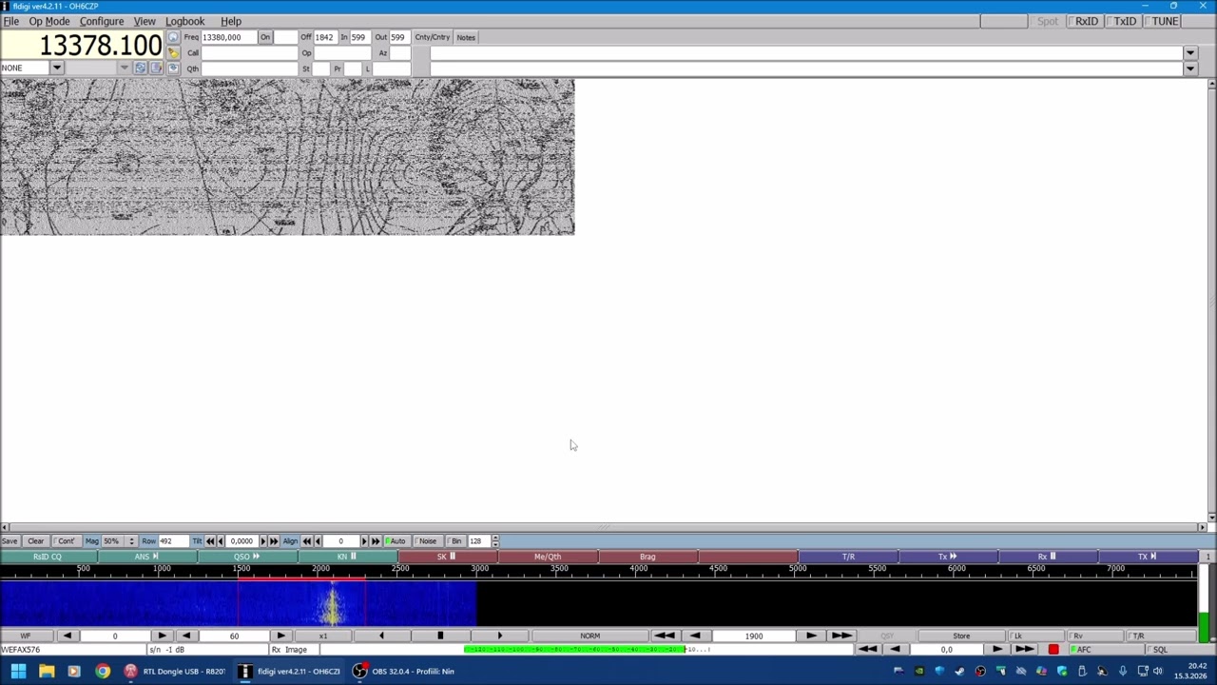The height and width of the screenshot is (685, 1217).
Task: Click the RsID CQ macro button
Action: point(48,557)
